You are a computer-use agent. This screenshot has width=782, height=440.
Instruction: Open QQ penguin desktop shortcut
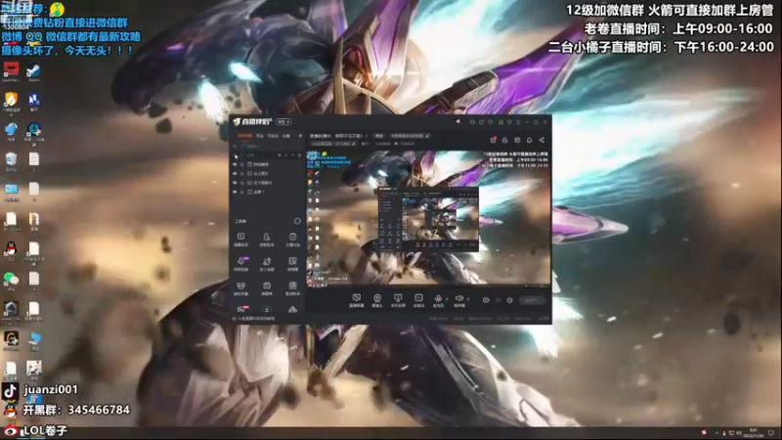[11, 251]
